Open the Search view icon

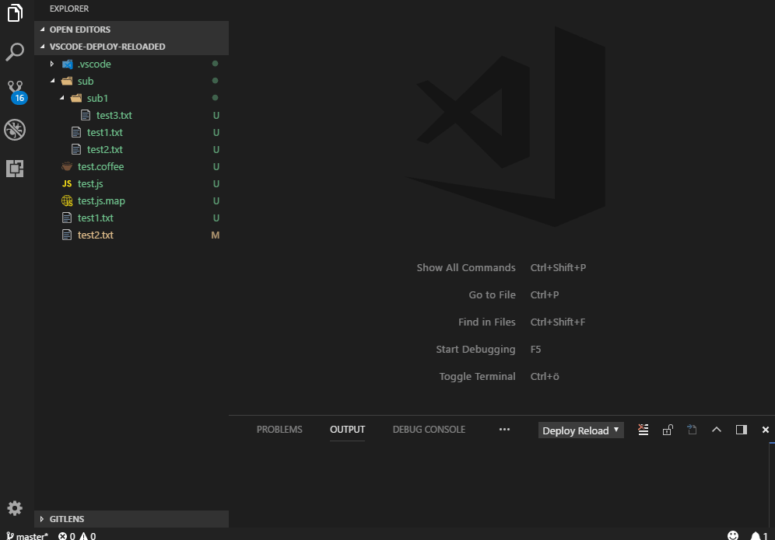15,52
